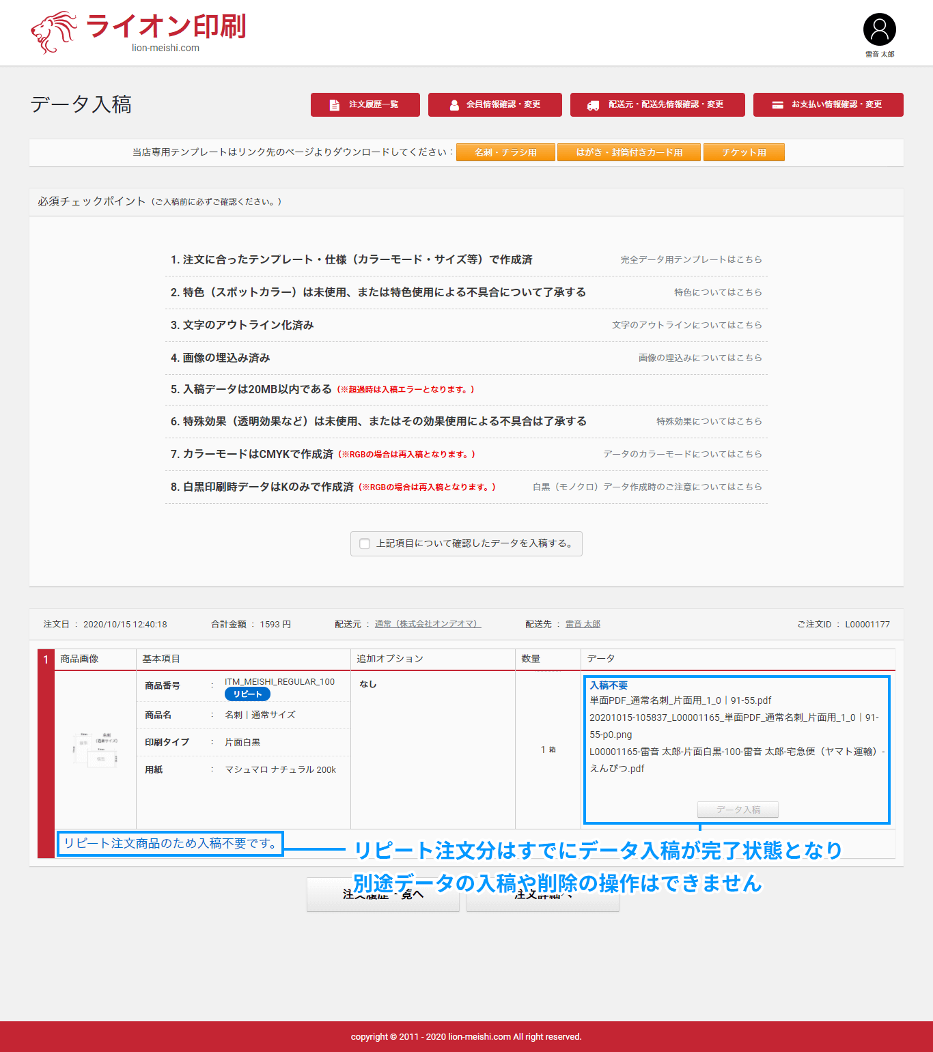Open 文字のアウトラインについてはこちら link
The width and height of the screenshot is (933, 1052).
[686, 325]
